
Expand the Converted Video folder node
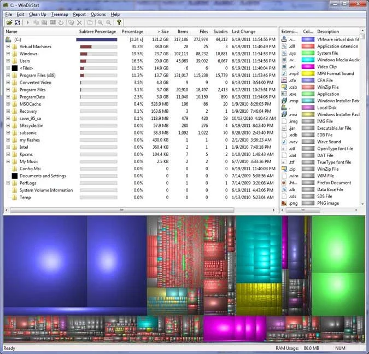8,83
